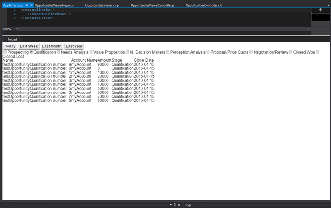Click the amount cell '90000'
The image size is (331, 208).
[103, 64]
